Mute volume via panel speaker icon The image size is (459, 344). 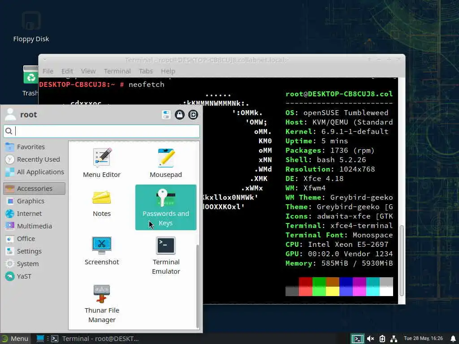370,339
